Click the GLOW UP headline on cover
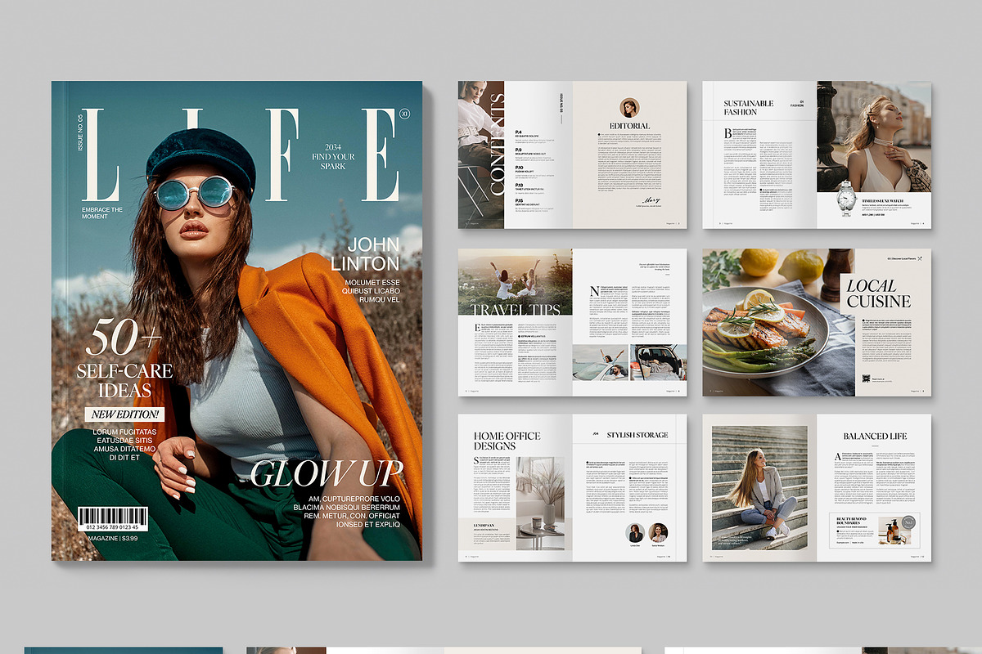The height and width of the screenshot is (654, 982). (327, 473)
